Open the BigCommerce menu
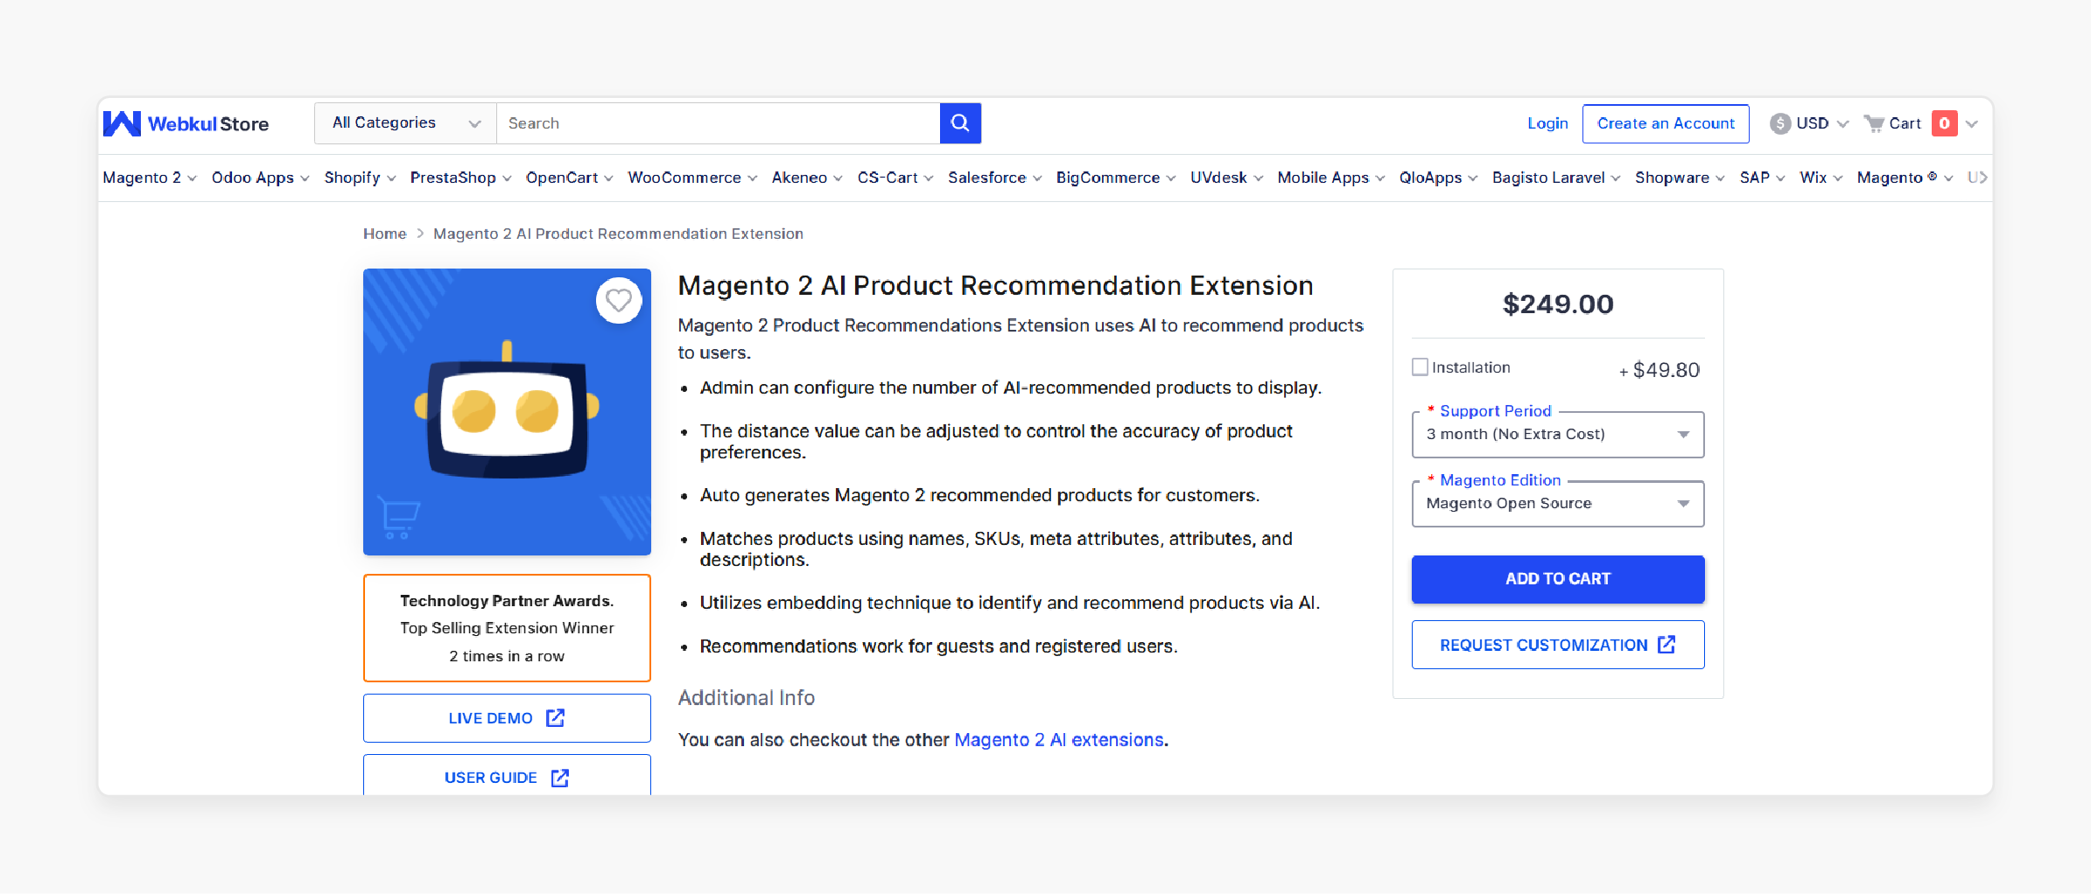 [x=1116, y=178]
